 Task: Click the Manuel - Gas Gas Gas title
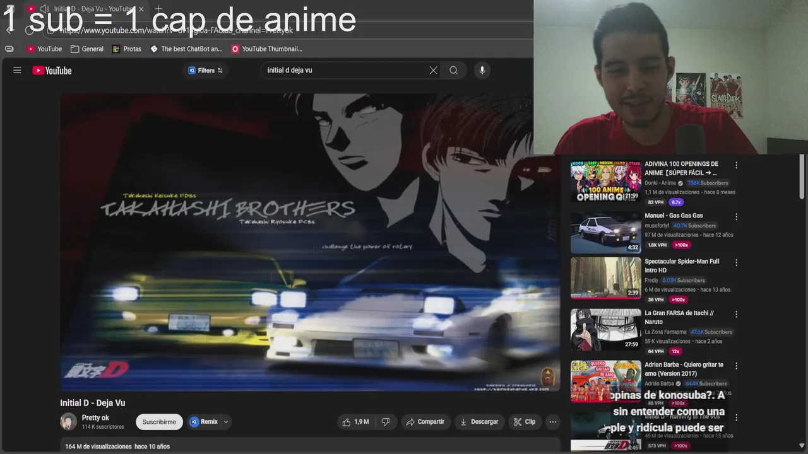[674, 216]
